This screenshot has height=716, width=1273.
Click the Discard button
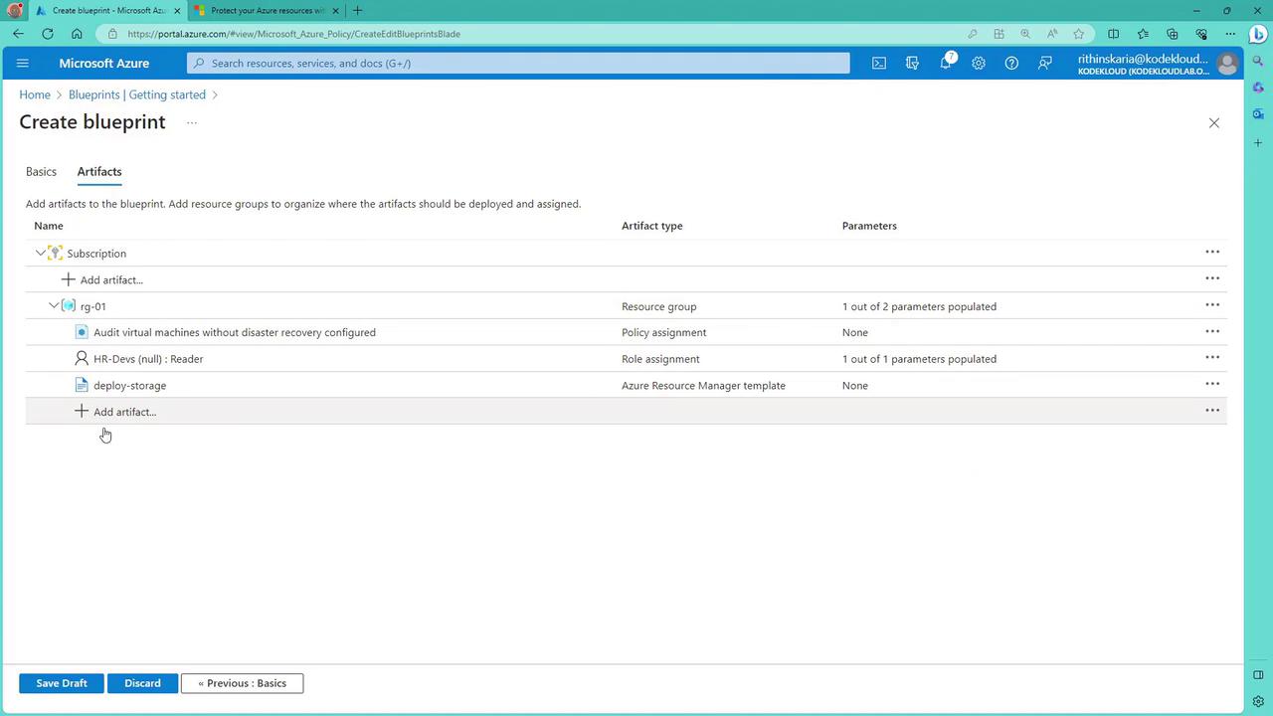pyautogui.click(x=142, y=683)
